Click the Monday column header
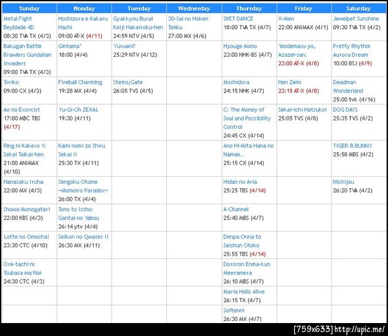This screenshot has height=336, width=388. tap(84, 8)
